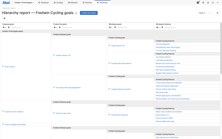Open Company goals column settings gear dropdown
222x139 pixels.
[4, 27]
